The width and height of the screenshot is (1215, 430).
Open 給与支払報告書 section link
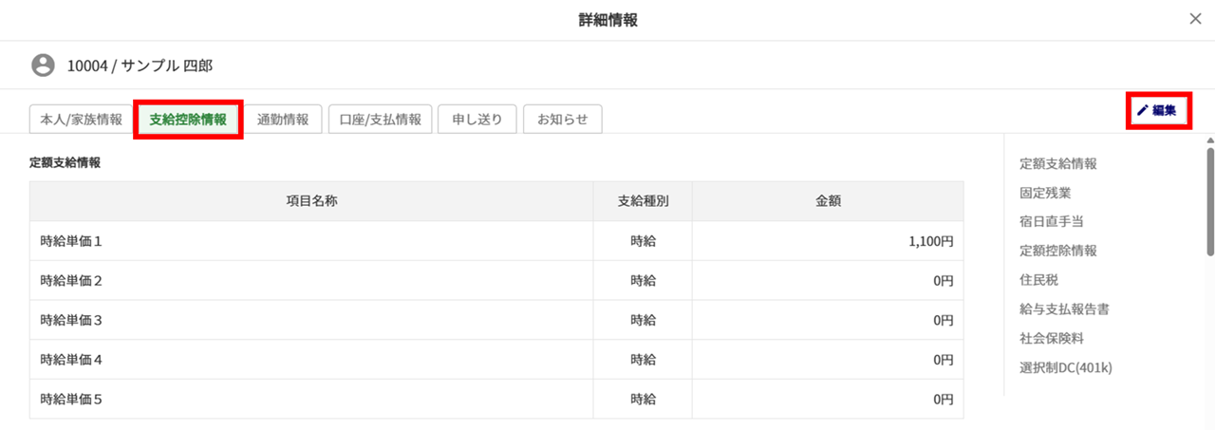1064,308
